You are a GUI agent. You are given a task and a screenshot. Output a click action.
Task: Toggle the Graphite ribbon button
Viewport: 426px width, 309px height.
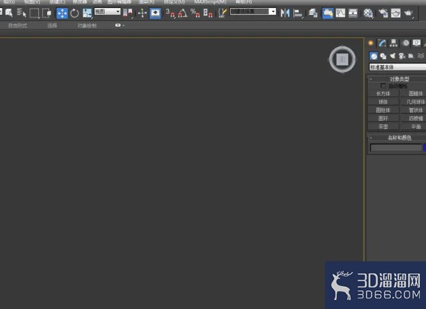(x=328, y=13)
